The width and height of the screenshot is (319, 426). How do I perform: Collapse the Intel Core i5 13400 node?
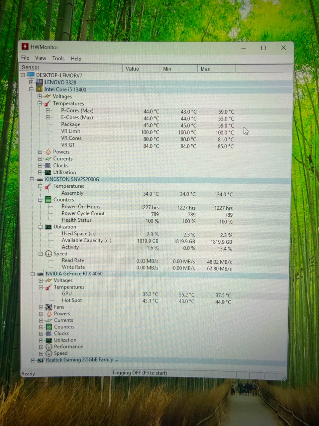tap(31, 89)
